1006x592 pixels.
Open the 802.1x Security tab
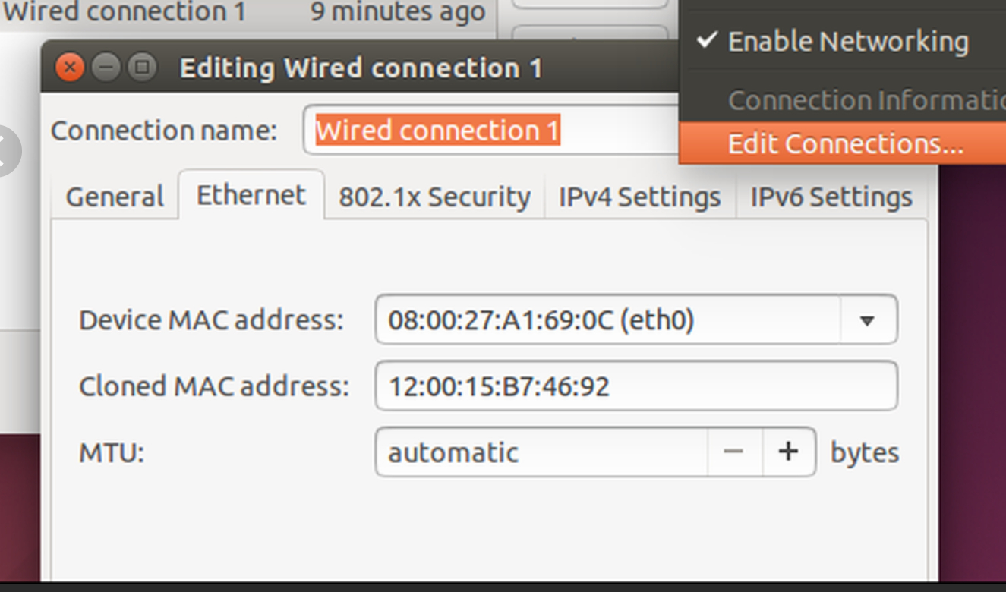434,197
